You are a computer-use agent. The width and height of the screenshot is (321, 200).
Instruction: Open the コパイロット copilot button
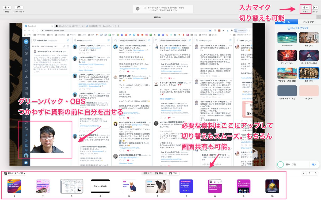click(19, 8)
